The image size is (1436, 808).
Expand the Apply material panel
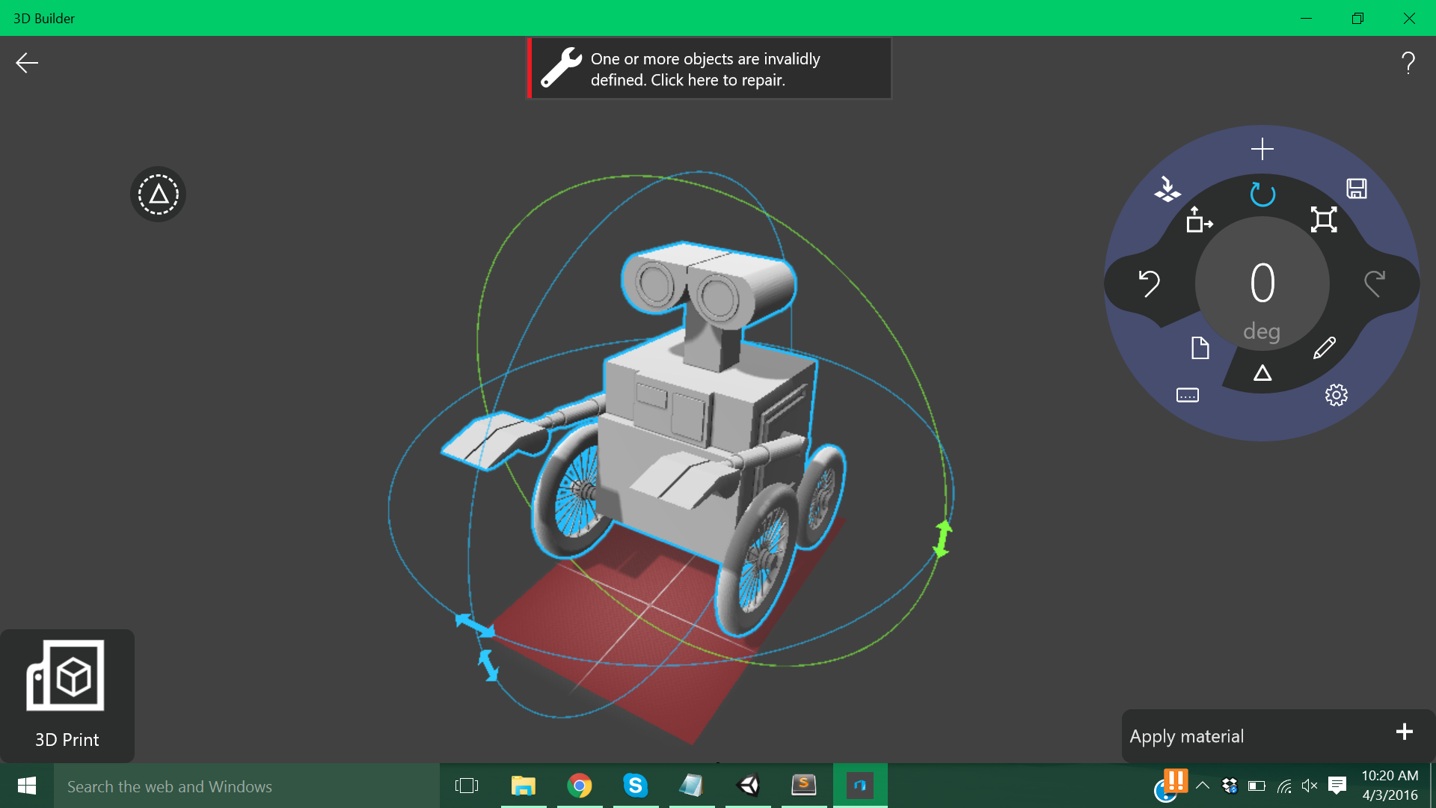click(1404, 732)
